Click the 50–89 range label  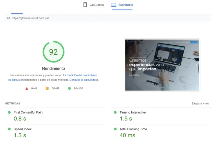tap(55, 88)
